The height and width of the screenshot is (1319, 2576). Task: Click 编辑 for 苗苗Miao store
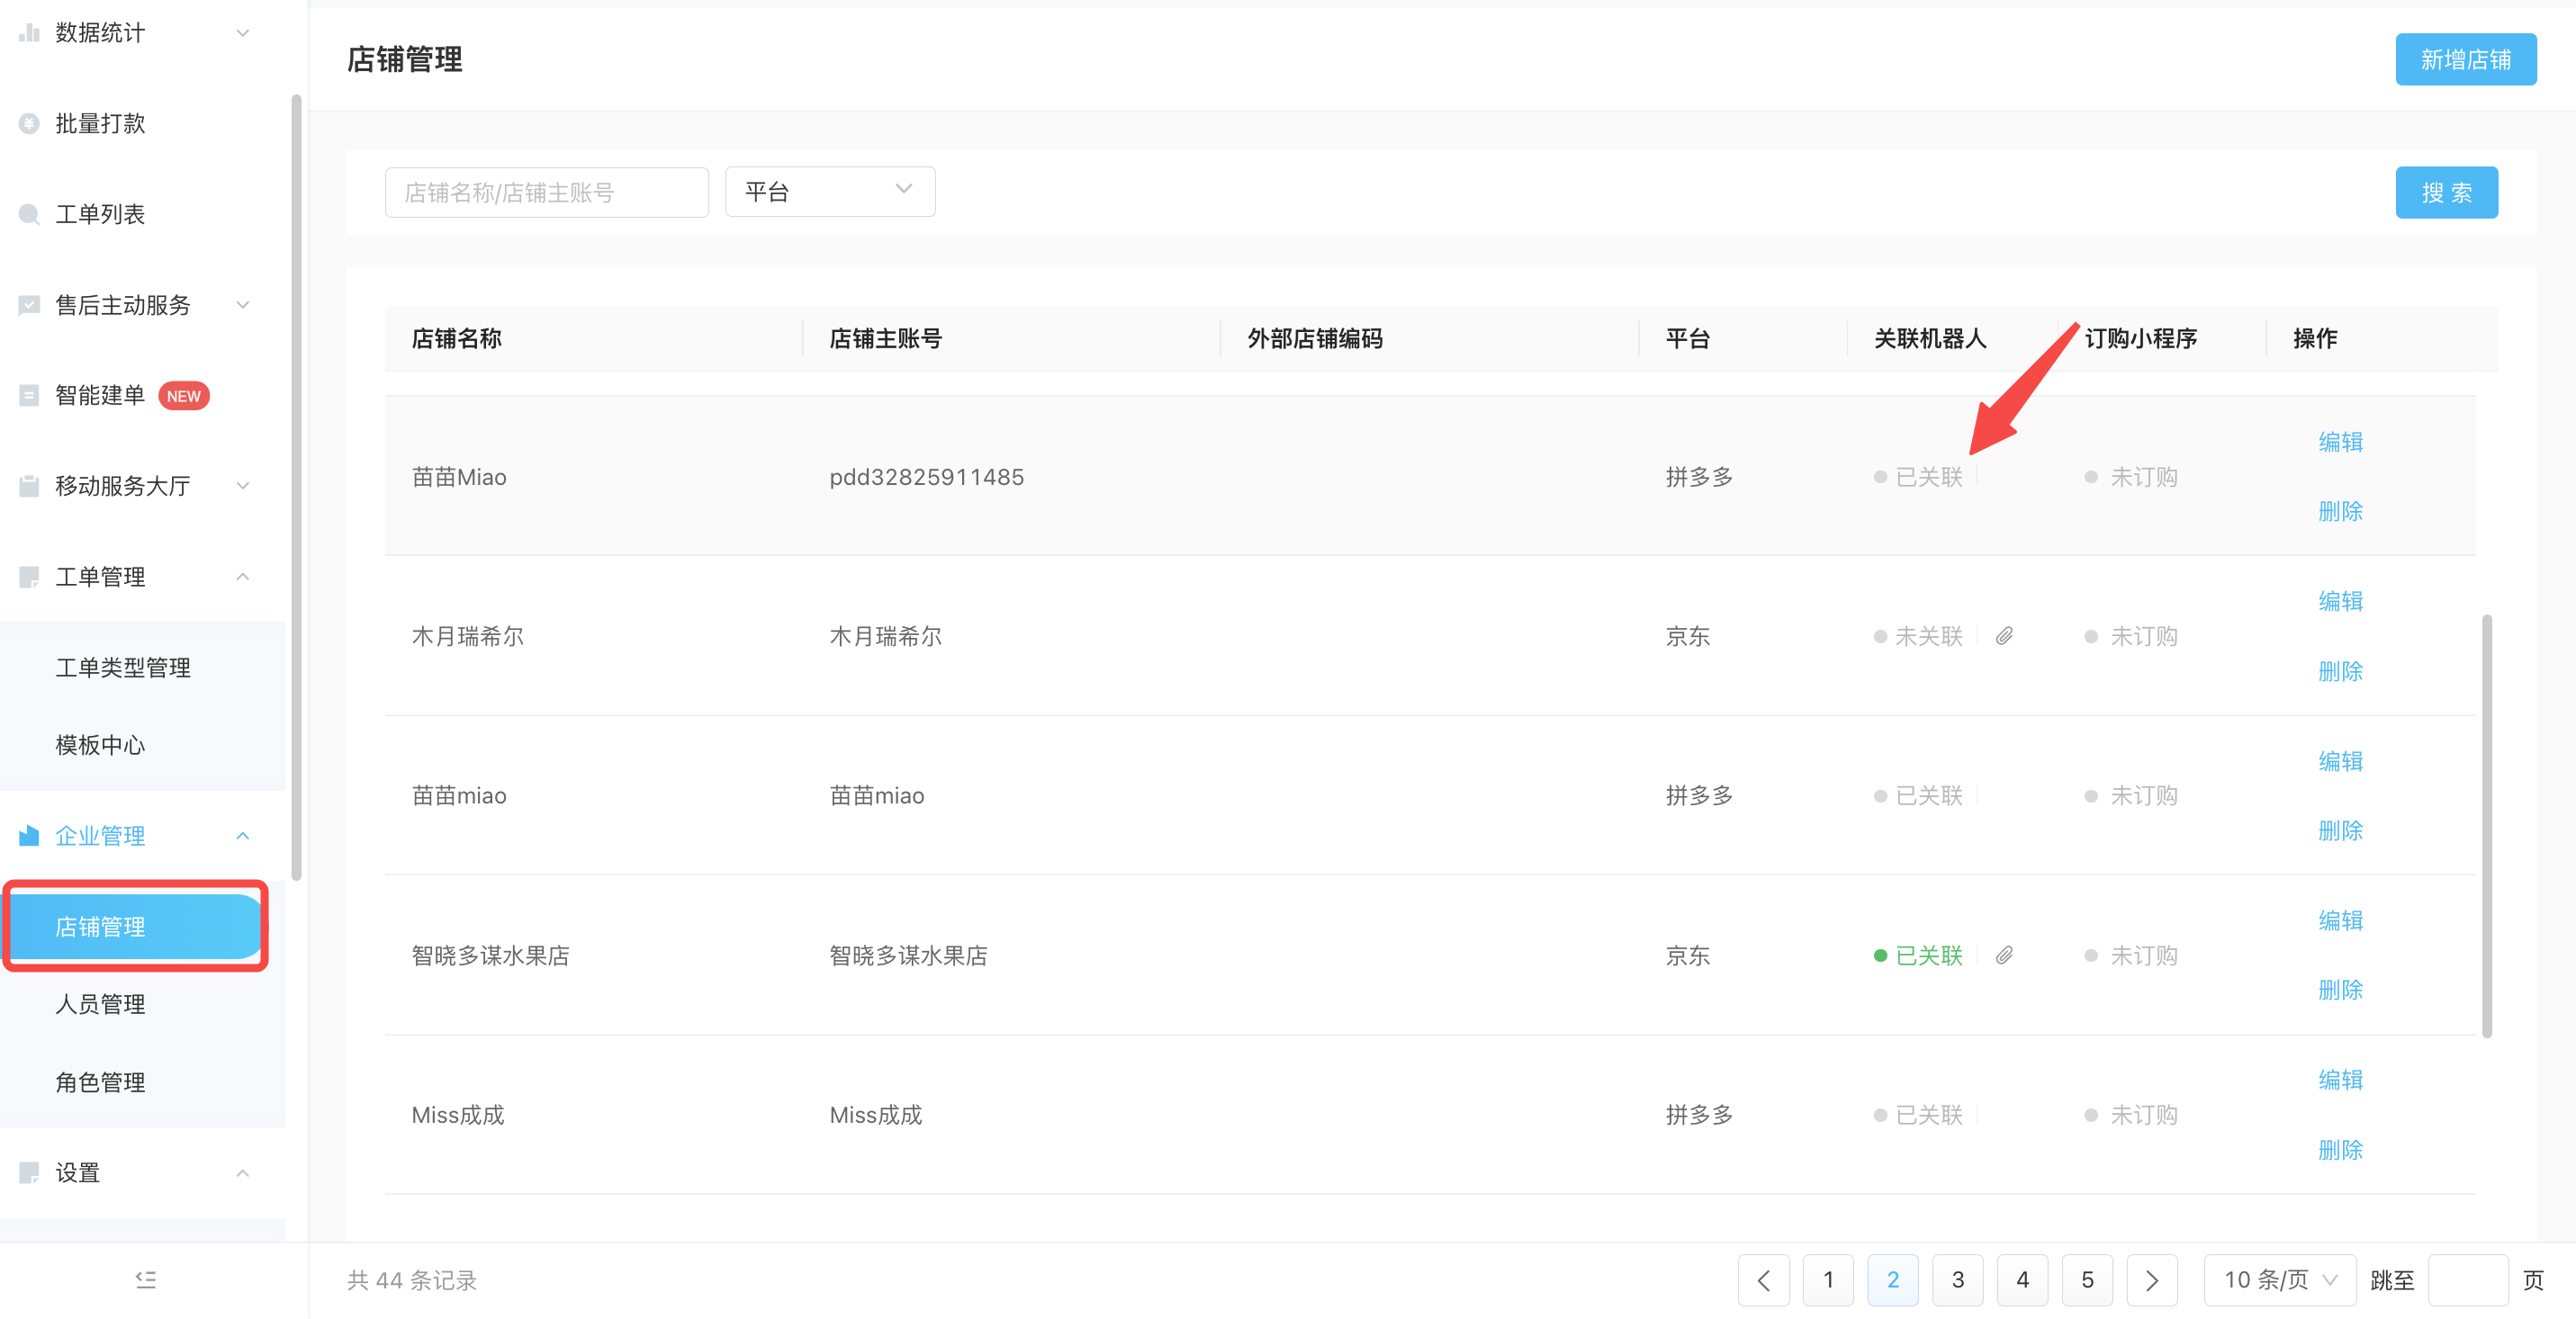click(x=2341, y=443)
